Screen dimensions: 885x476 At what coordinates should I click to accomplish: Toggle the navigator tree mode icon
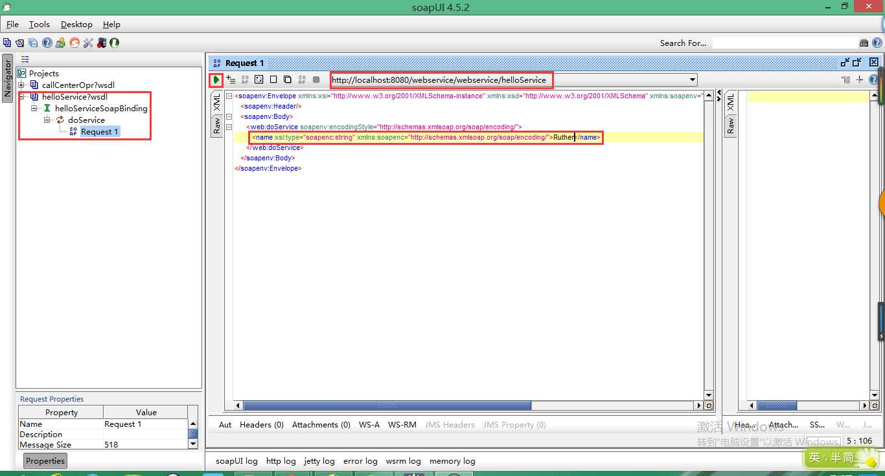click(x=25, y=59)
